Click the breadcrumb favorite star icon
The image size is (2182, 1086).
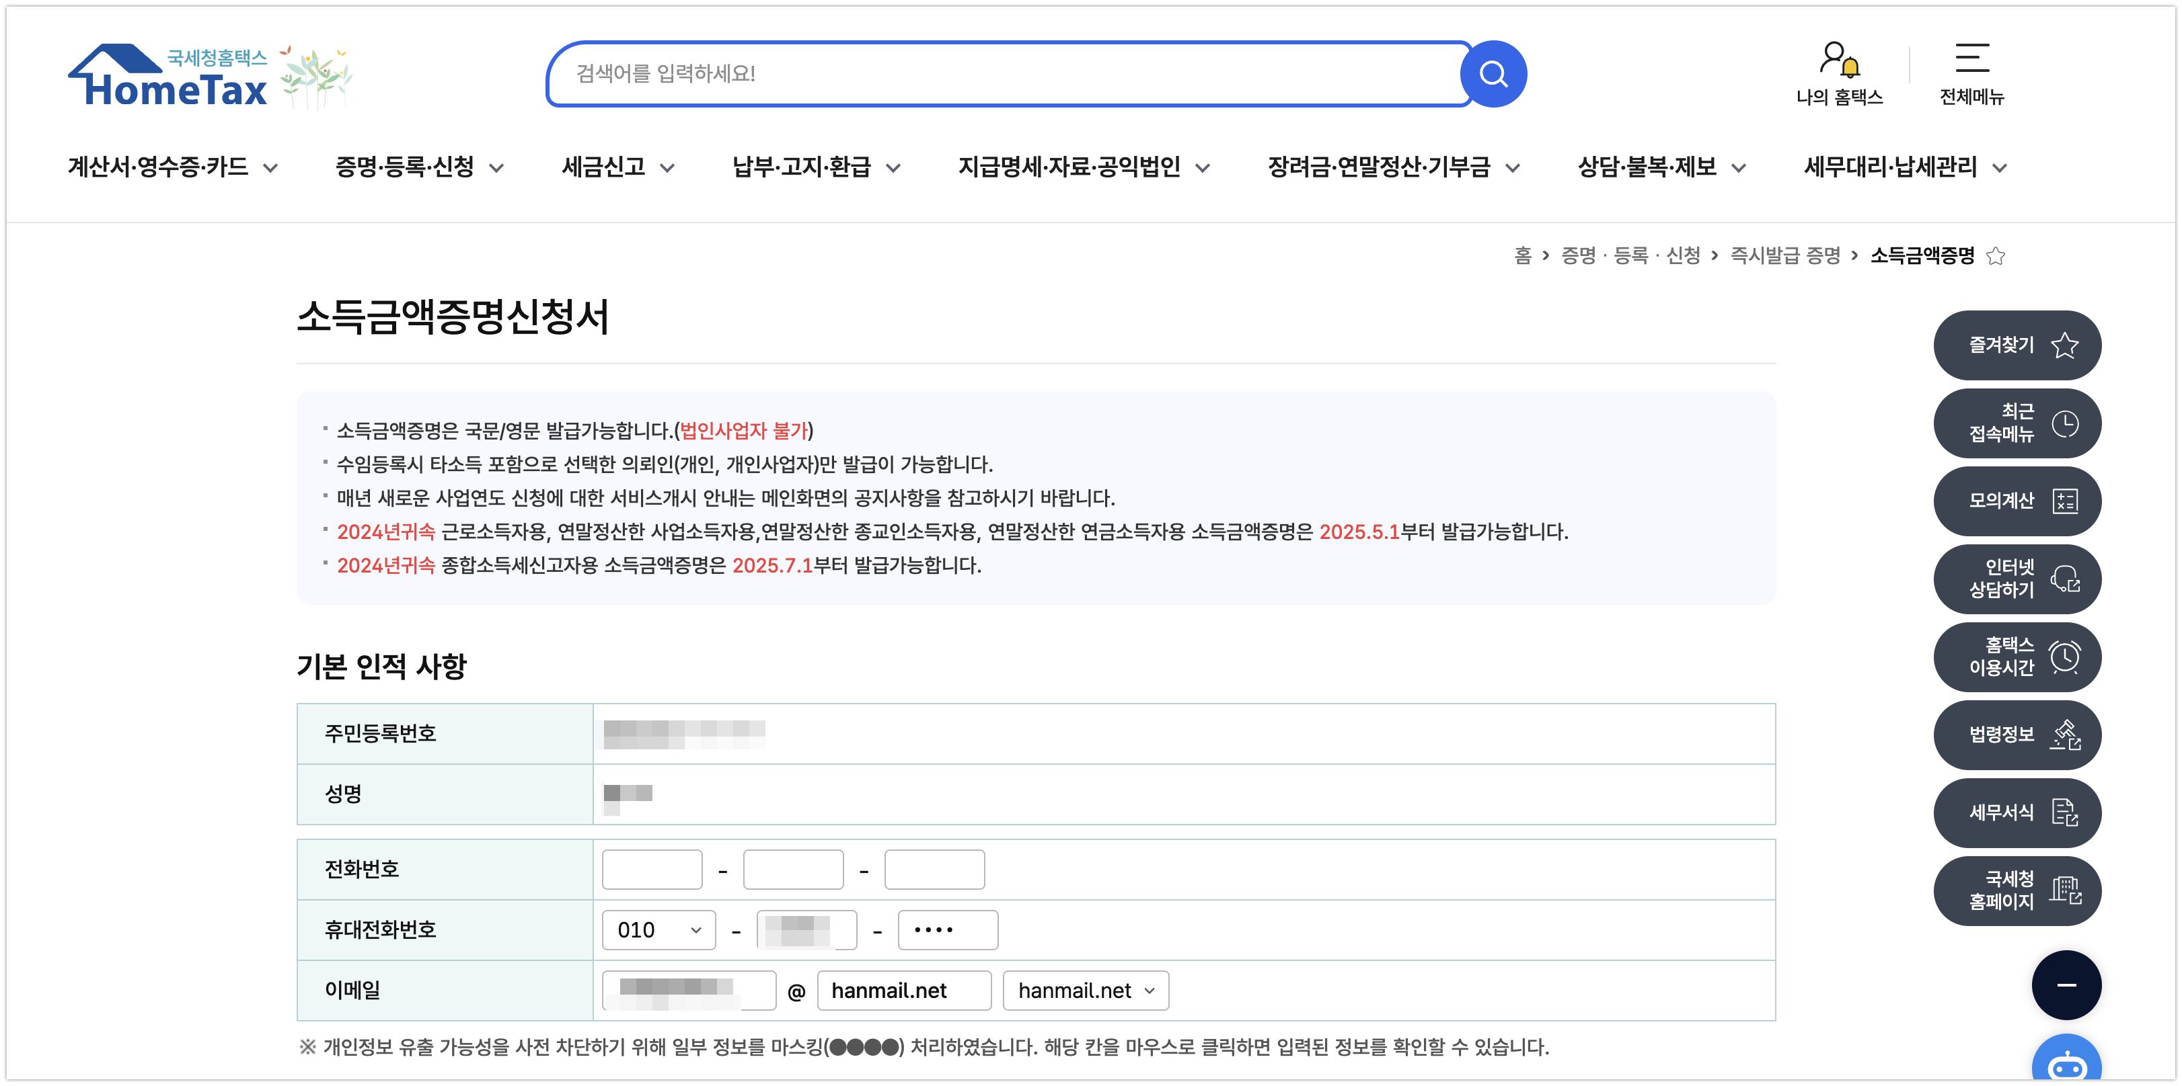coord(1996,255)
